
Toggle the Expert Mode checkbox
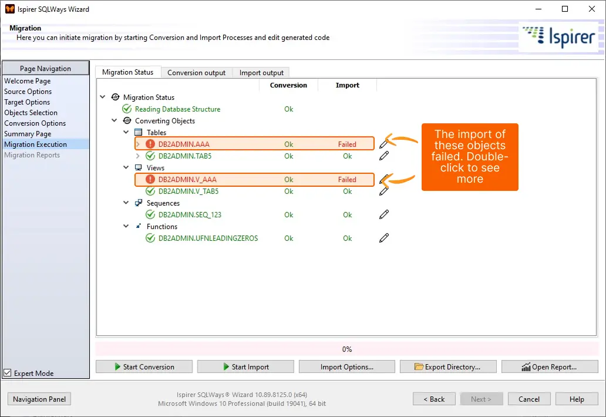coord(8,373)
